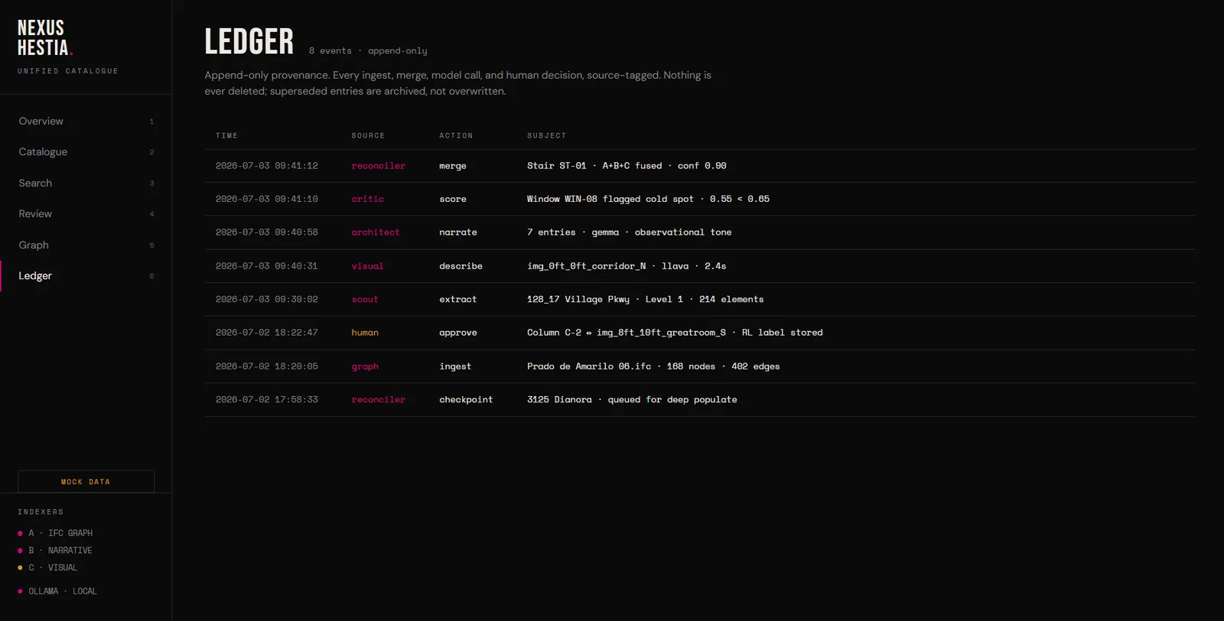Open the Search page
The width and height of the screenshot is (1224, 621).
[86, 183]
